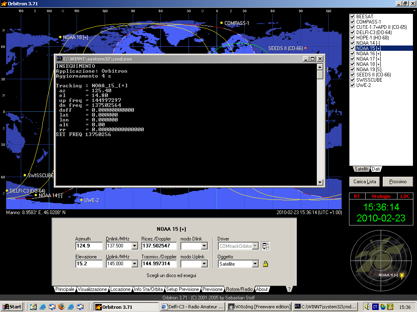Toggle the NOAA 19 [S] checkbox
The image size is (417, 312).
(x=352, y=69)
